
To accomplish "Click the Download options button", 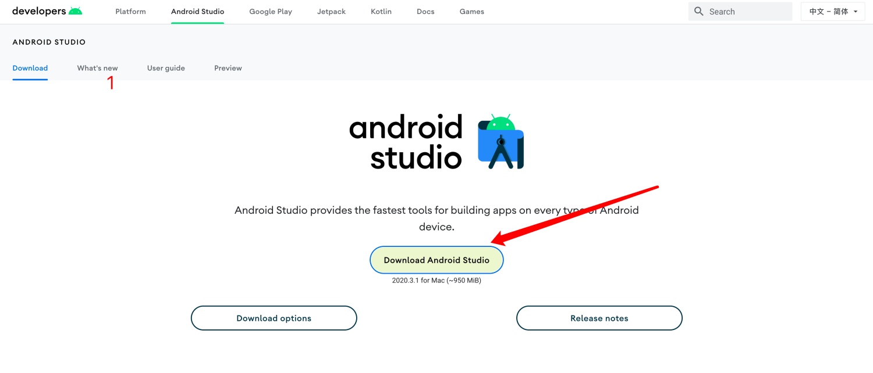I will (x=274, y=318).
